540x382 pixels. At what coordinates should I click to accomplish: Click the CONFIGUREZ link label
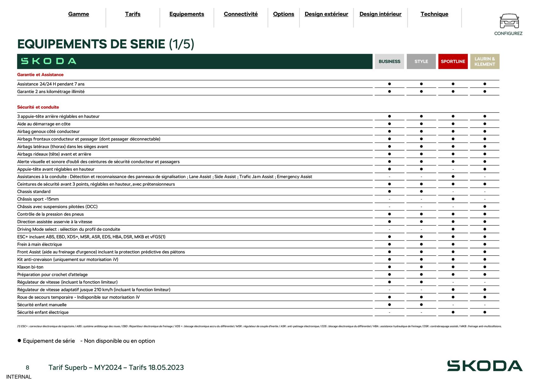click(x=508, y=33)
